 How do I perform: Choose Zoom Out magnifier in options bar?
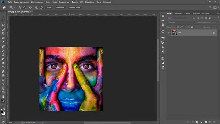pyautogui.click(x=24, y=8)
